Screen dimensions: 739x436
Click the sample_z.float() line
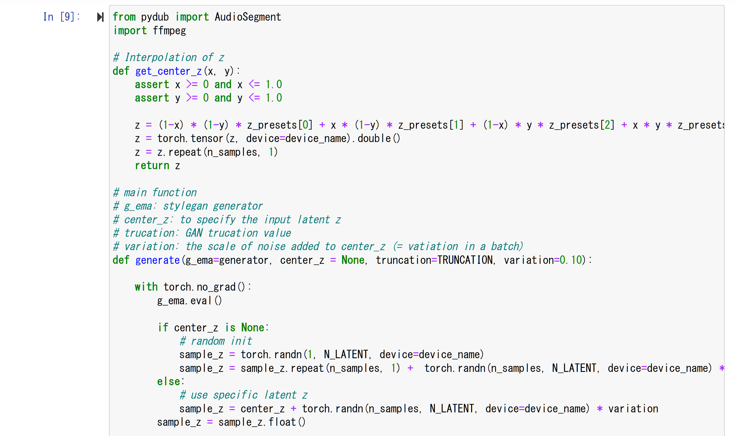[231, 422]
